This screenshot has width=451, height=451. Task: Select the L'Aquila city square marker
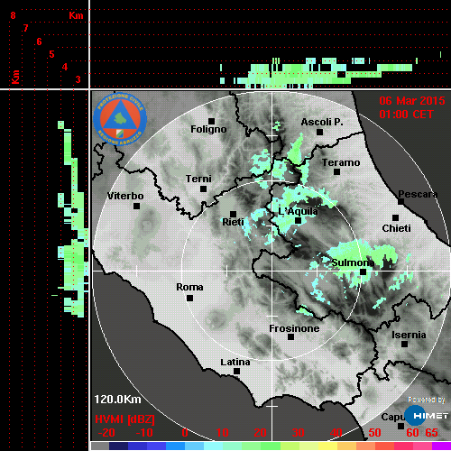[298, 220]
